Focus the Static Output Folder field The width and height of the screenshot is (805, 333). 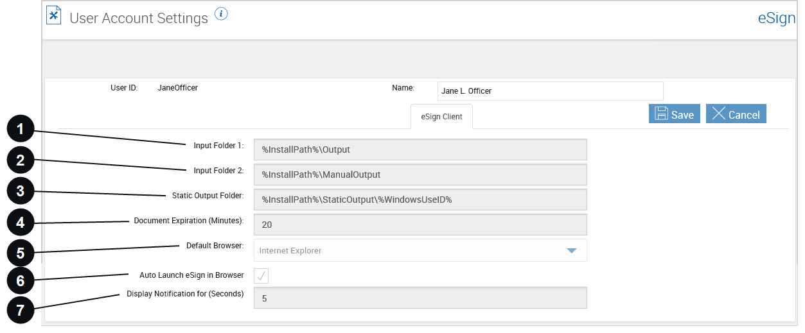pos(420,200)
